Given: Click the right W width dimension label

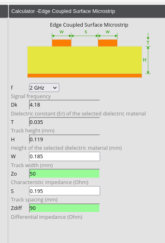Looking at the screenshot, I should (x=108, y=32).
